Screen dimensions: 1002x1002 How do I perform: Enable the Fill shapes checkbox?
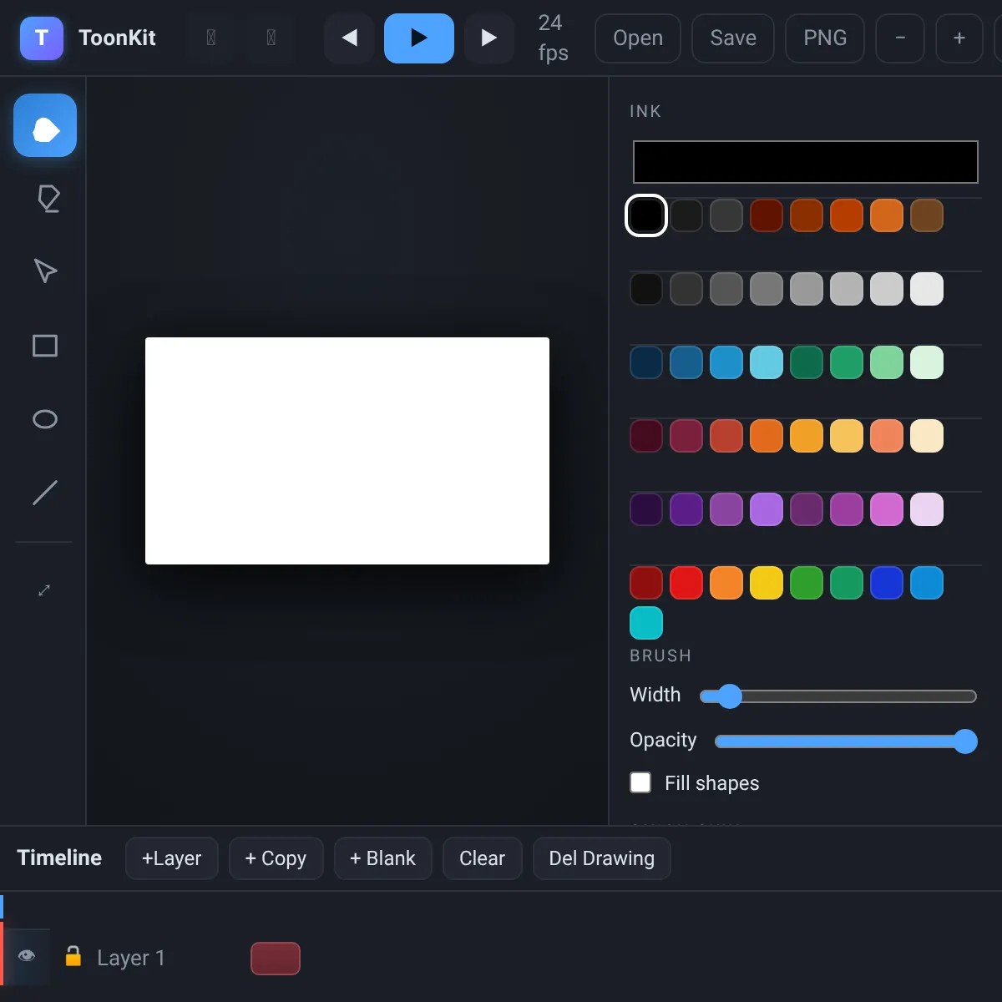[x=640, y=782]
